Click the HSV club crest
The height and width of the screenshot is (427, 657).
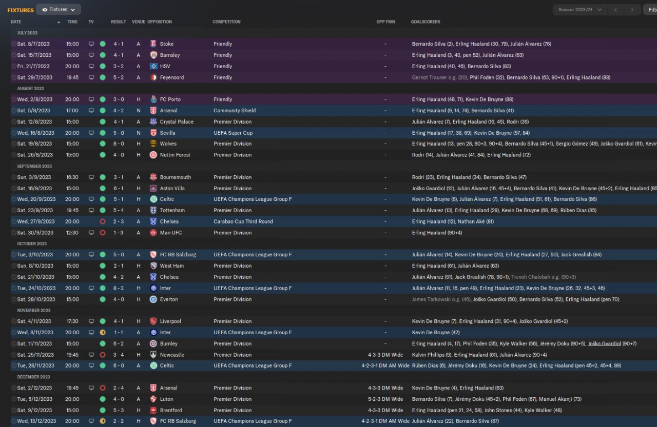point(153,66)
